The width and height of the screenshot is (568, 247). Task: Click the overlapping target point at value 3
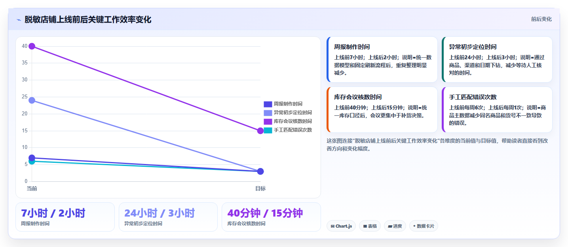coord(260,171)
